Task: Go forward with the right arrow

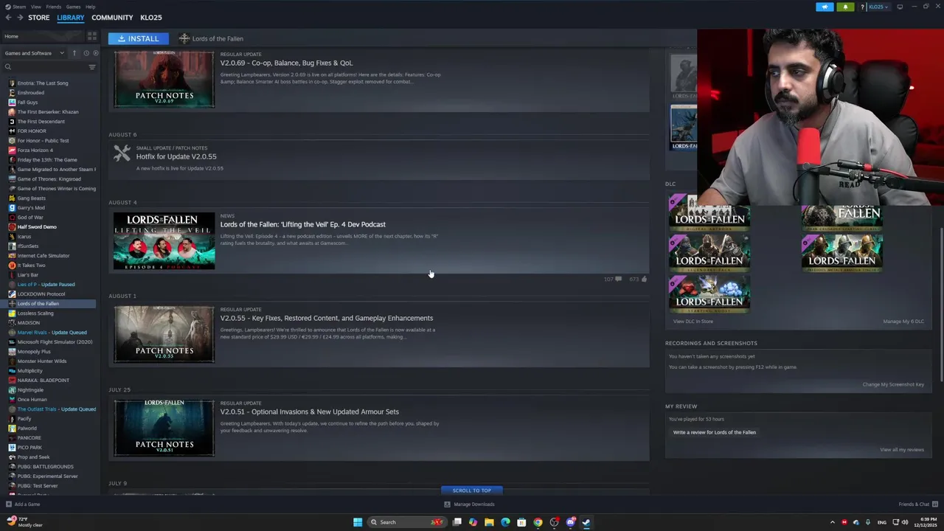Action: point(20,18)
